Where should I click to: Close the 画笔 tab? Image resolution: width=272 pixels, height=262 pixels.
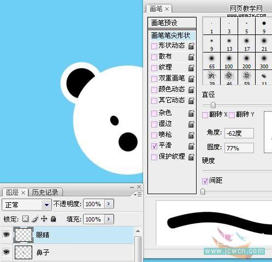[x=167, y=9]
